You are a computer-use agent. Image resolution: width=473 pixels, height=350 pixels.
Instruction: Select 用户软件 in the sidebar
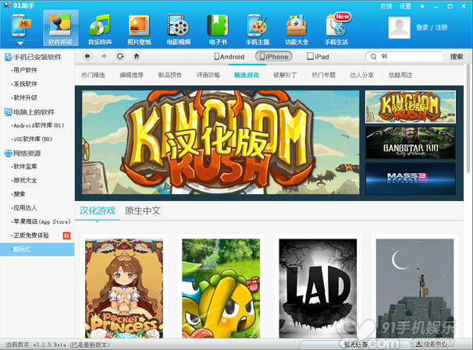[x=25, y=70]
